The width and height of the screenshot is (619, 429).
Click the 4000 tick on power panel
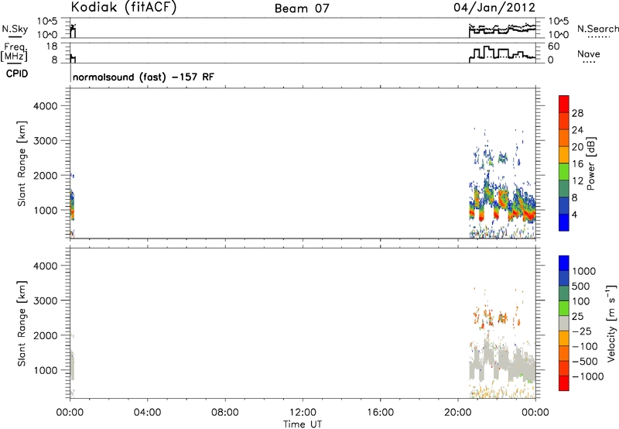pos(46,106)
